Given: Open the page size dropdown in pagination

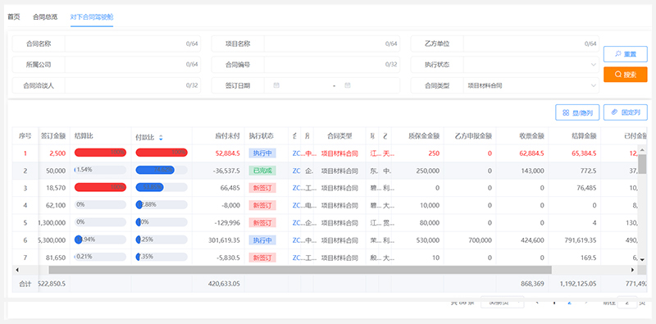Looking at the screenshot, I should click(x=502, y=302).
